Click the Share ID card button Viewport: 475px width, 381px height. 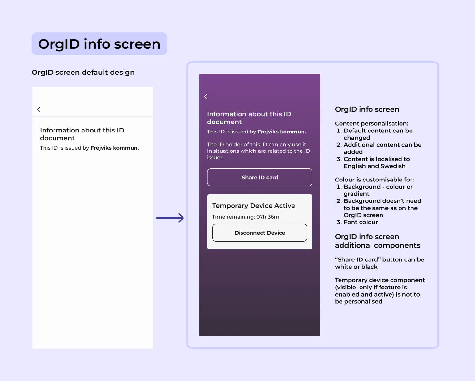click(260, 177)
